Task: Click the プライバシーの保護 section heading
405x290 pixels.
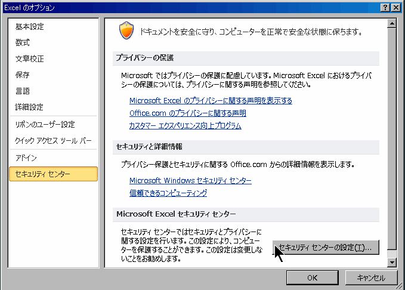Action: point(144,58)
